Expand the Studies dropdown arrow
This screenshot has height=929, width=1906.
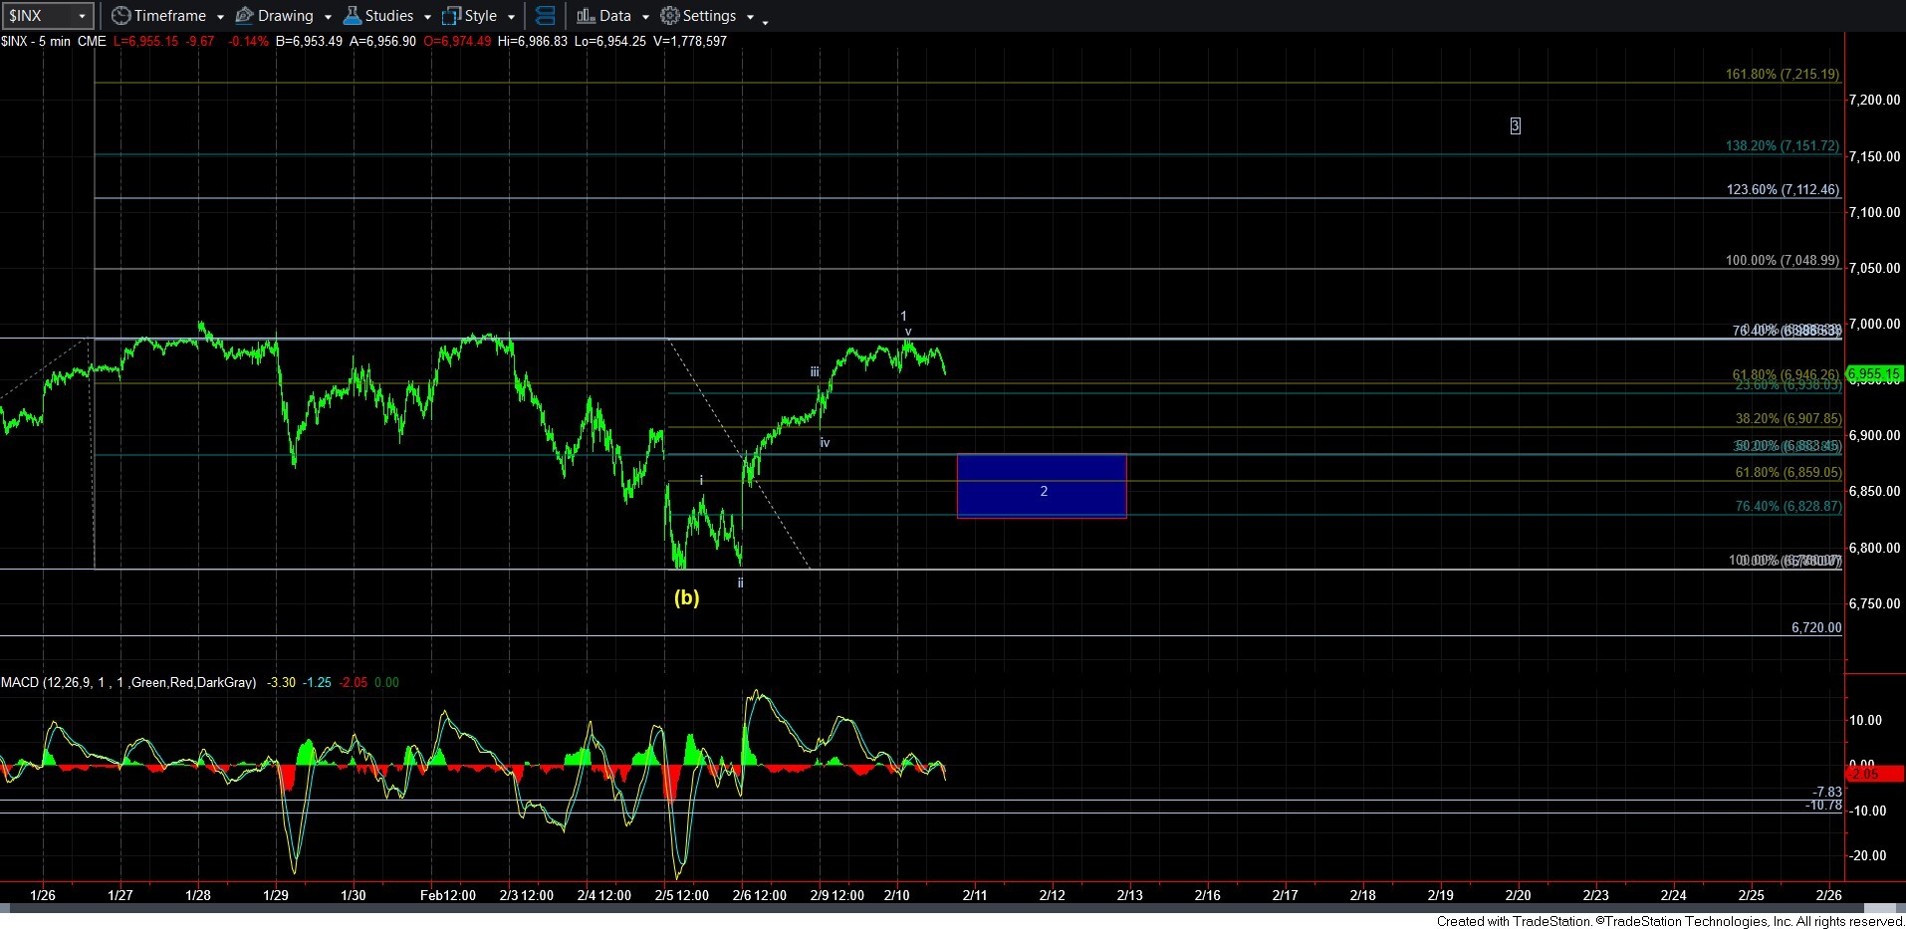tap(427, 17)
